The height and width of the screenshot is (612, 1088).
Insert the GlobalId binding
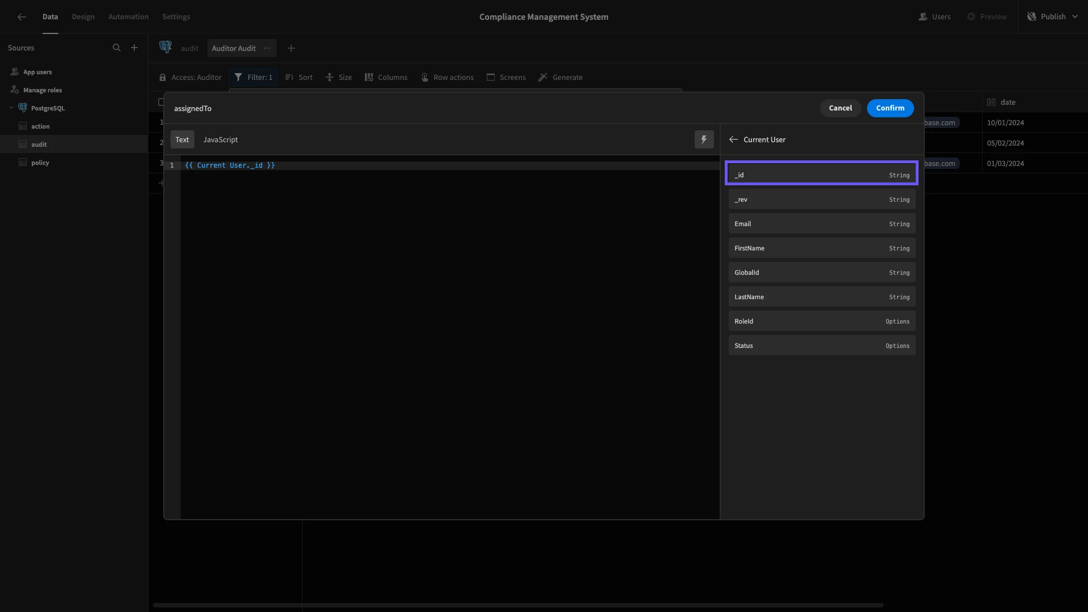(822, 273)
